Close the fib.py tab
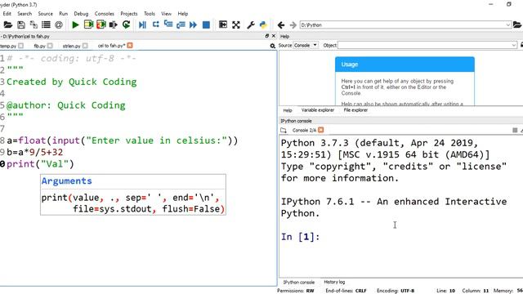This screenshot has height=294, width=523. point(50,46)
